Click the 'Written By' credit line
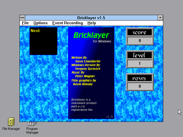This screenshot has width=183, height=137. click(79, 58)
